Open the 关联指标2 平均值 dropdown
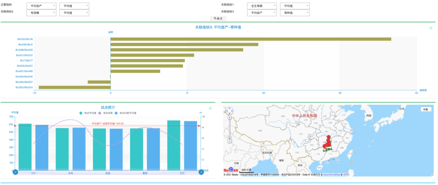Image resolution: width=438 pixels, height=185 pixels. (x=74, y=13)
